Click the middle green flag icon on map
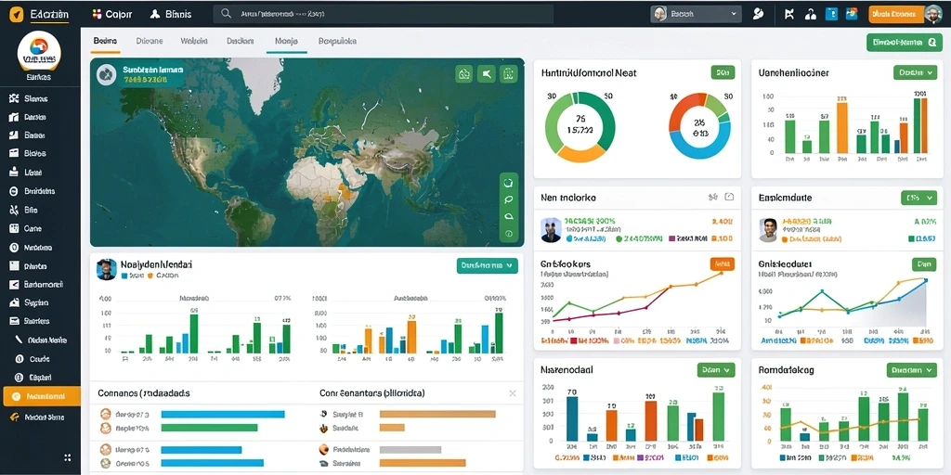 pyautogui.click(x=486, y=74)
